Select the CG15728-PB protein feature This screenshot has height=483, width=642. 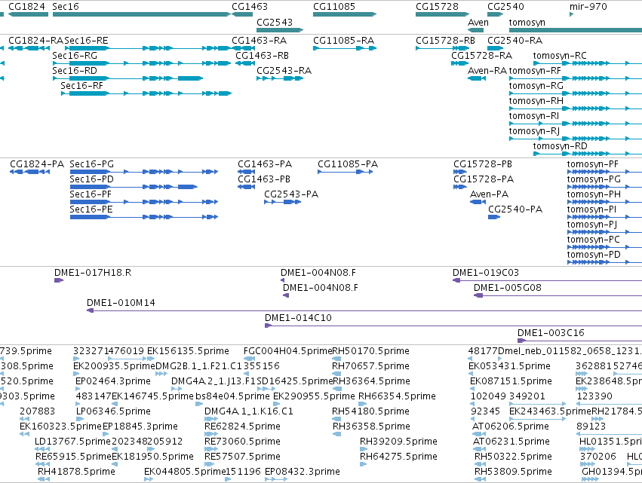pos(460,172)
